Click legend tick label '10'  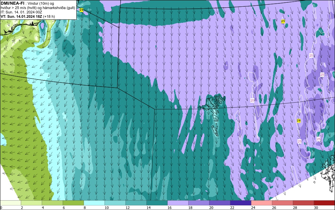coord(107,208)
